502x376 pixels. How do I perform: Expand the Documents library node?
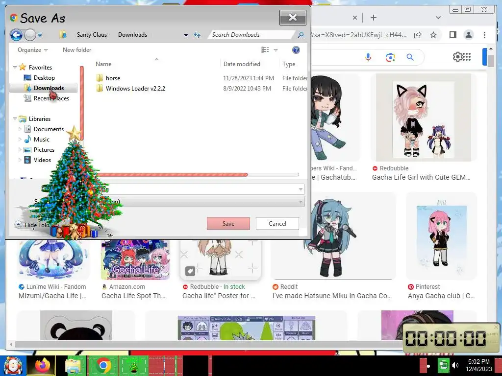pyautogui.click(x=20, y=129)
